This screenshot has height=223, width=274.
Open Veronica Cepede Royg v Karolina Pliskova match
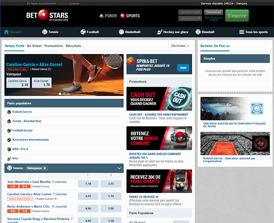pos(38,219)
